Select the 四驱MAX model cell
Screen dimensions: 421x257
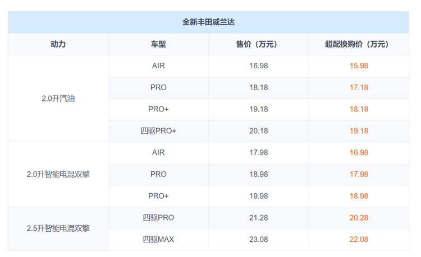(158, 240)
